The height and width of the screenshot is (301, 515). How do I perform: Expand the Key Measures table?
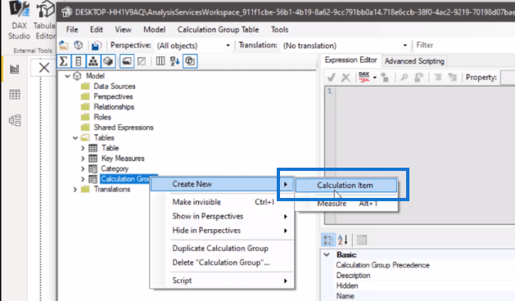tap(83, 159)
